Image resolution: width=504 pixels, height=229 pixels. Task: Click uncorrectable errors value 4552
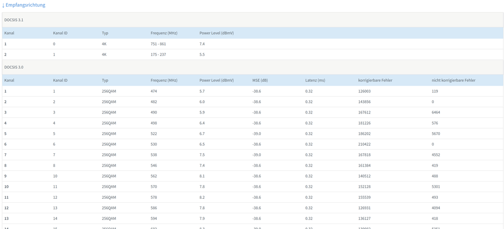tap(436, 155)
